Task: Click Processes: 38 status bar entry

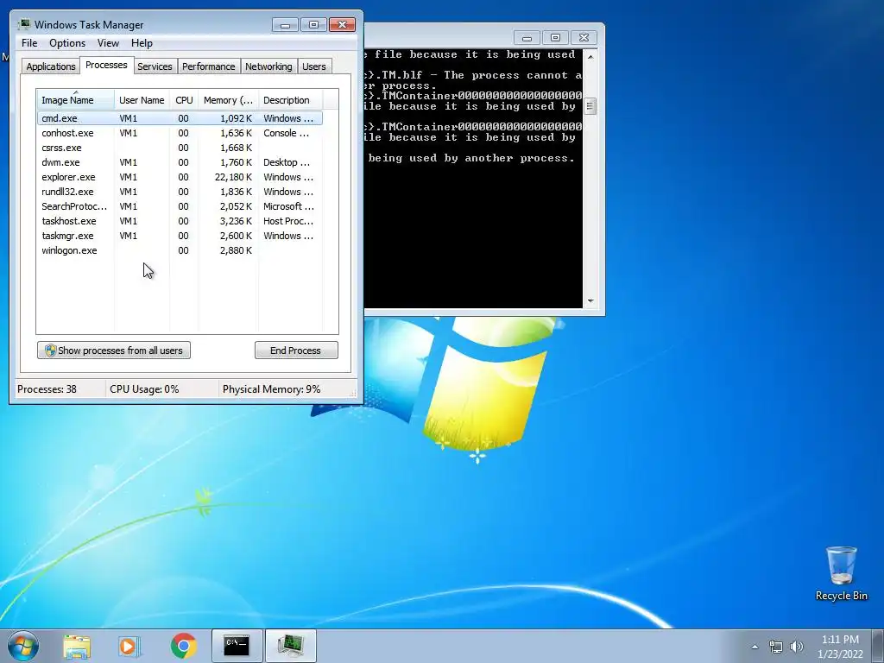Action: point(47,389)
